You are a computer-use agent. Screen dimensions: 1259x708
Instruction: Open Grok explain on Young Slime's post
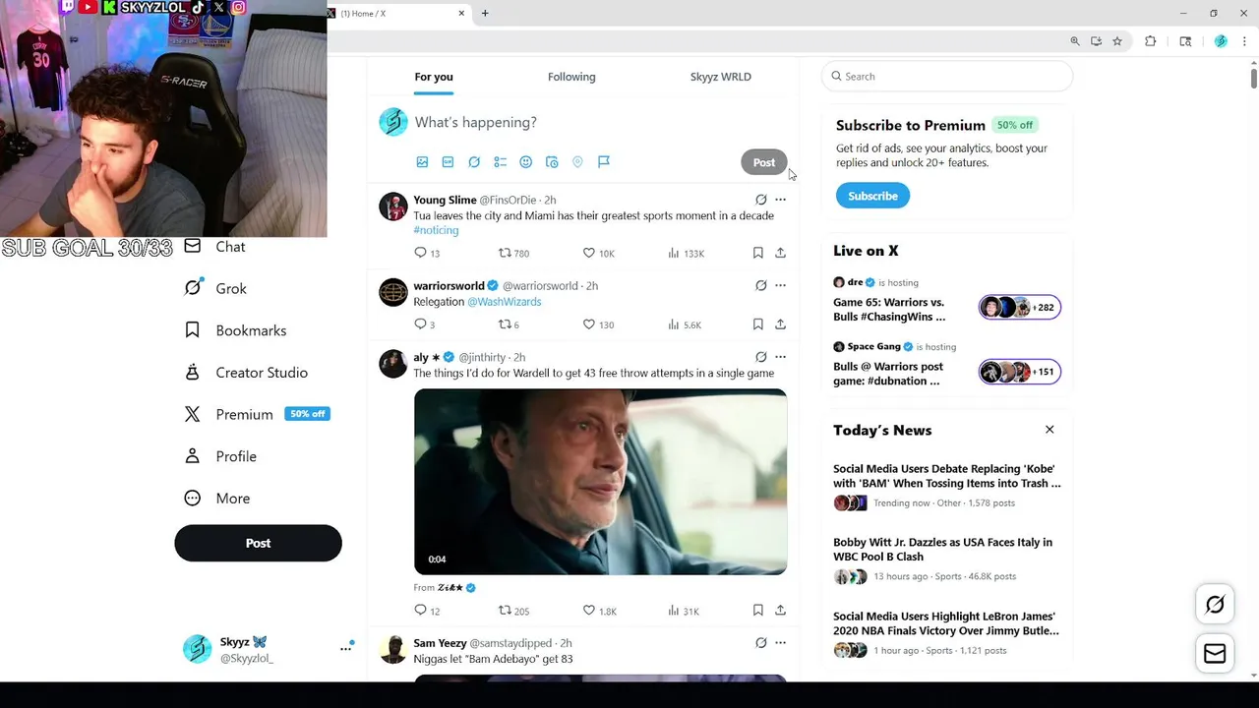760,200
